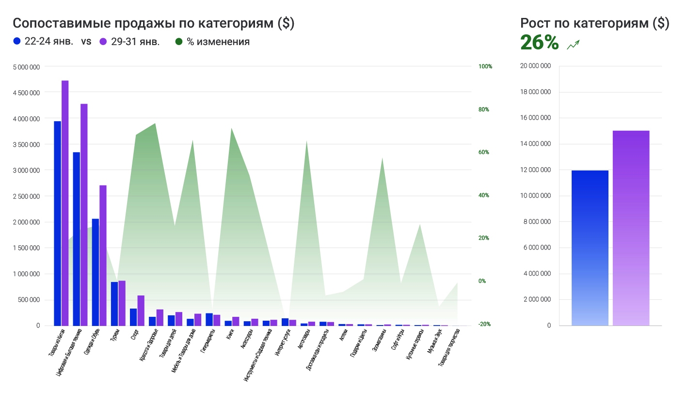Viewport: 687px width, 404px height.
Task: Click the 'Товары для детей' axis label
Action: [168, 344]
